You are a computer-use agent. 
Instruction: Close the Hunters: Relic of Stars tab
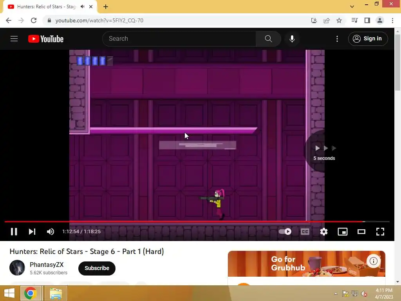coord(91,7)
